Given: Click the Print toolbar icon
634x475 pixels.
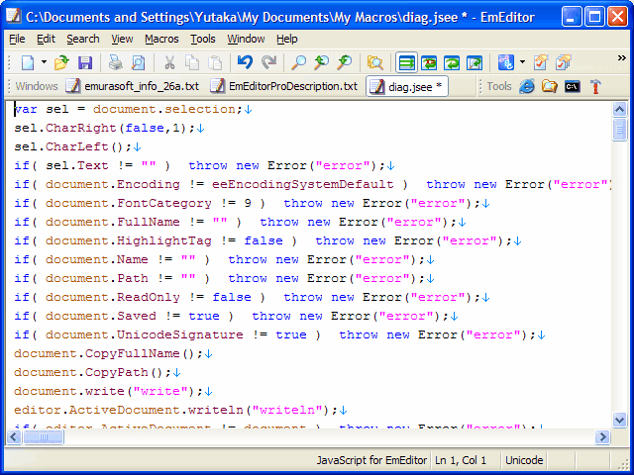Looking at the screenshot, I should [x=117, y=62].
